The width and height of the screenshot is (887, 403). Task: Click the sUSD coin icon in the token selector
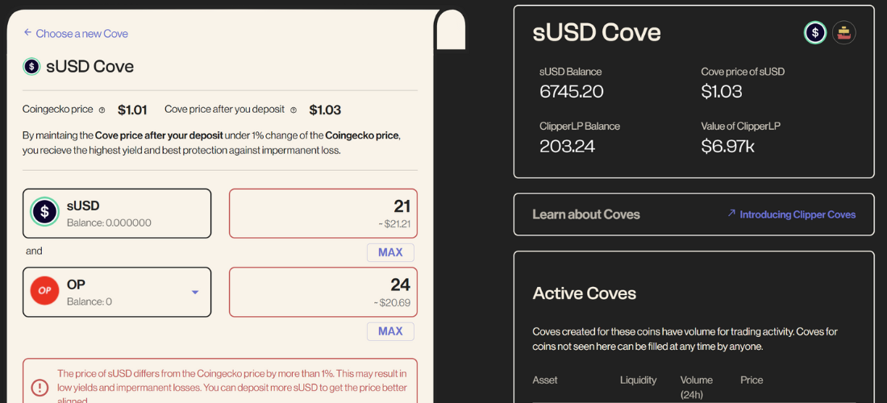[x=45, y=213]
